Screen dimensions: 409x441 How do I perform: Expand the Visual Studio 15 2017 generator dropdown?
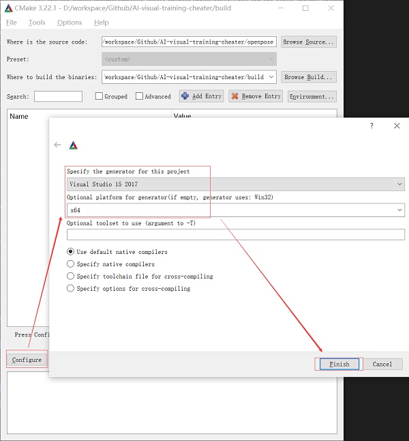click(x=236, y=184)
